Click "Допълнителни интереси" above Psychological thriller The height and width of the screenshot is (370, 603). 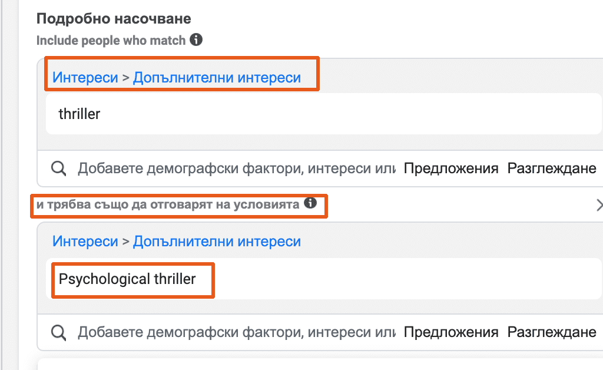[217, 242]
